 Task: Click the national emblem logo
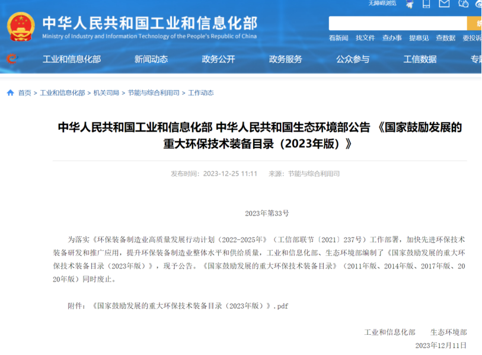[x=21, y=27]
